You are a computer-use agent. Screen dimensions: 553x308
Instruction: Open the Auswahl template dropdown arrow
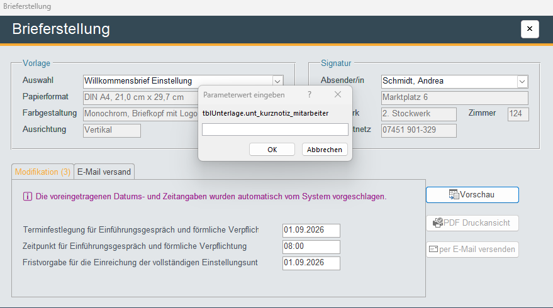[277, 81]
